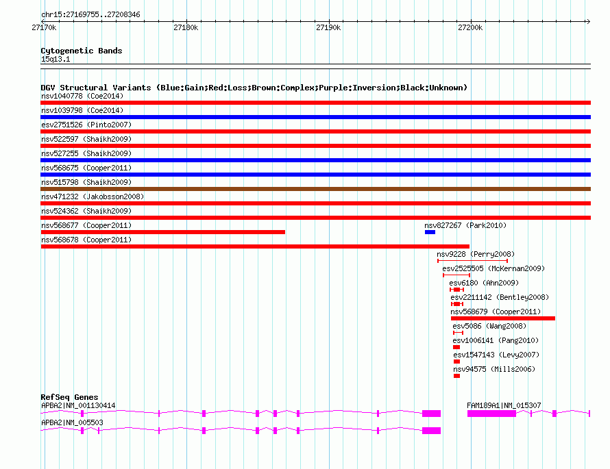Select the small red box under esv1547143
The height and width of the screenshot is (469, 610).
456,362
